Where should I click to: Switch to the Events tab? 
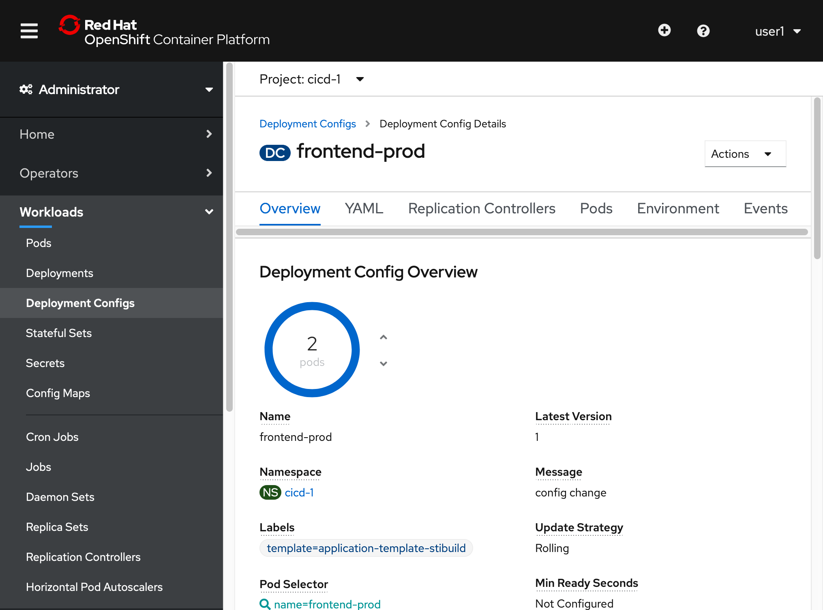coord(765,208)
